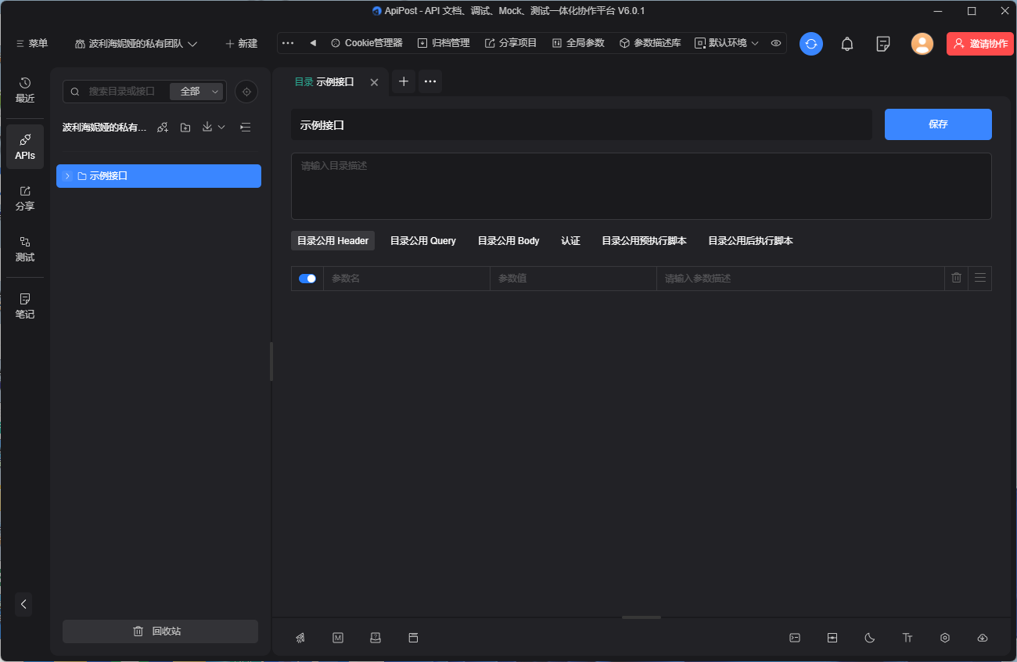Click the new folder icon in sidebar
1017x662 pixels.
pos(185,128)
